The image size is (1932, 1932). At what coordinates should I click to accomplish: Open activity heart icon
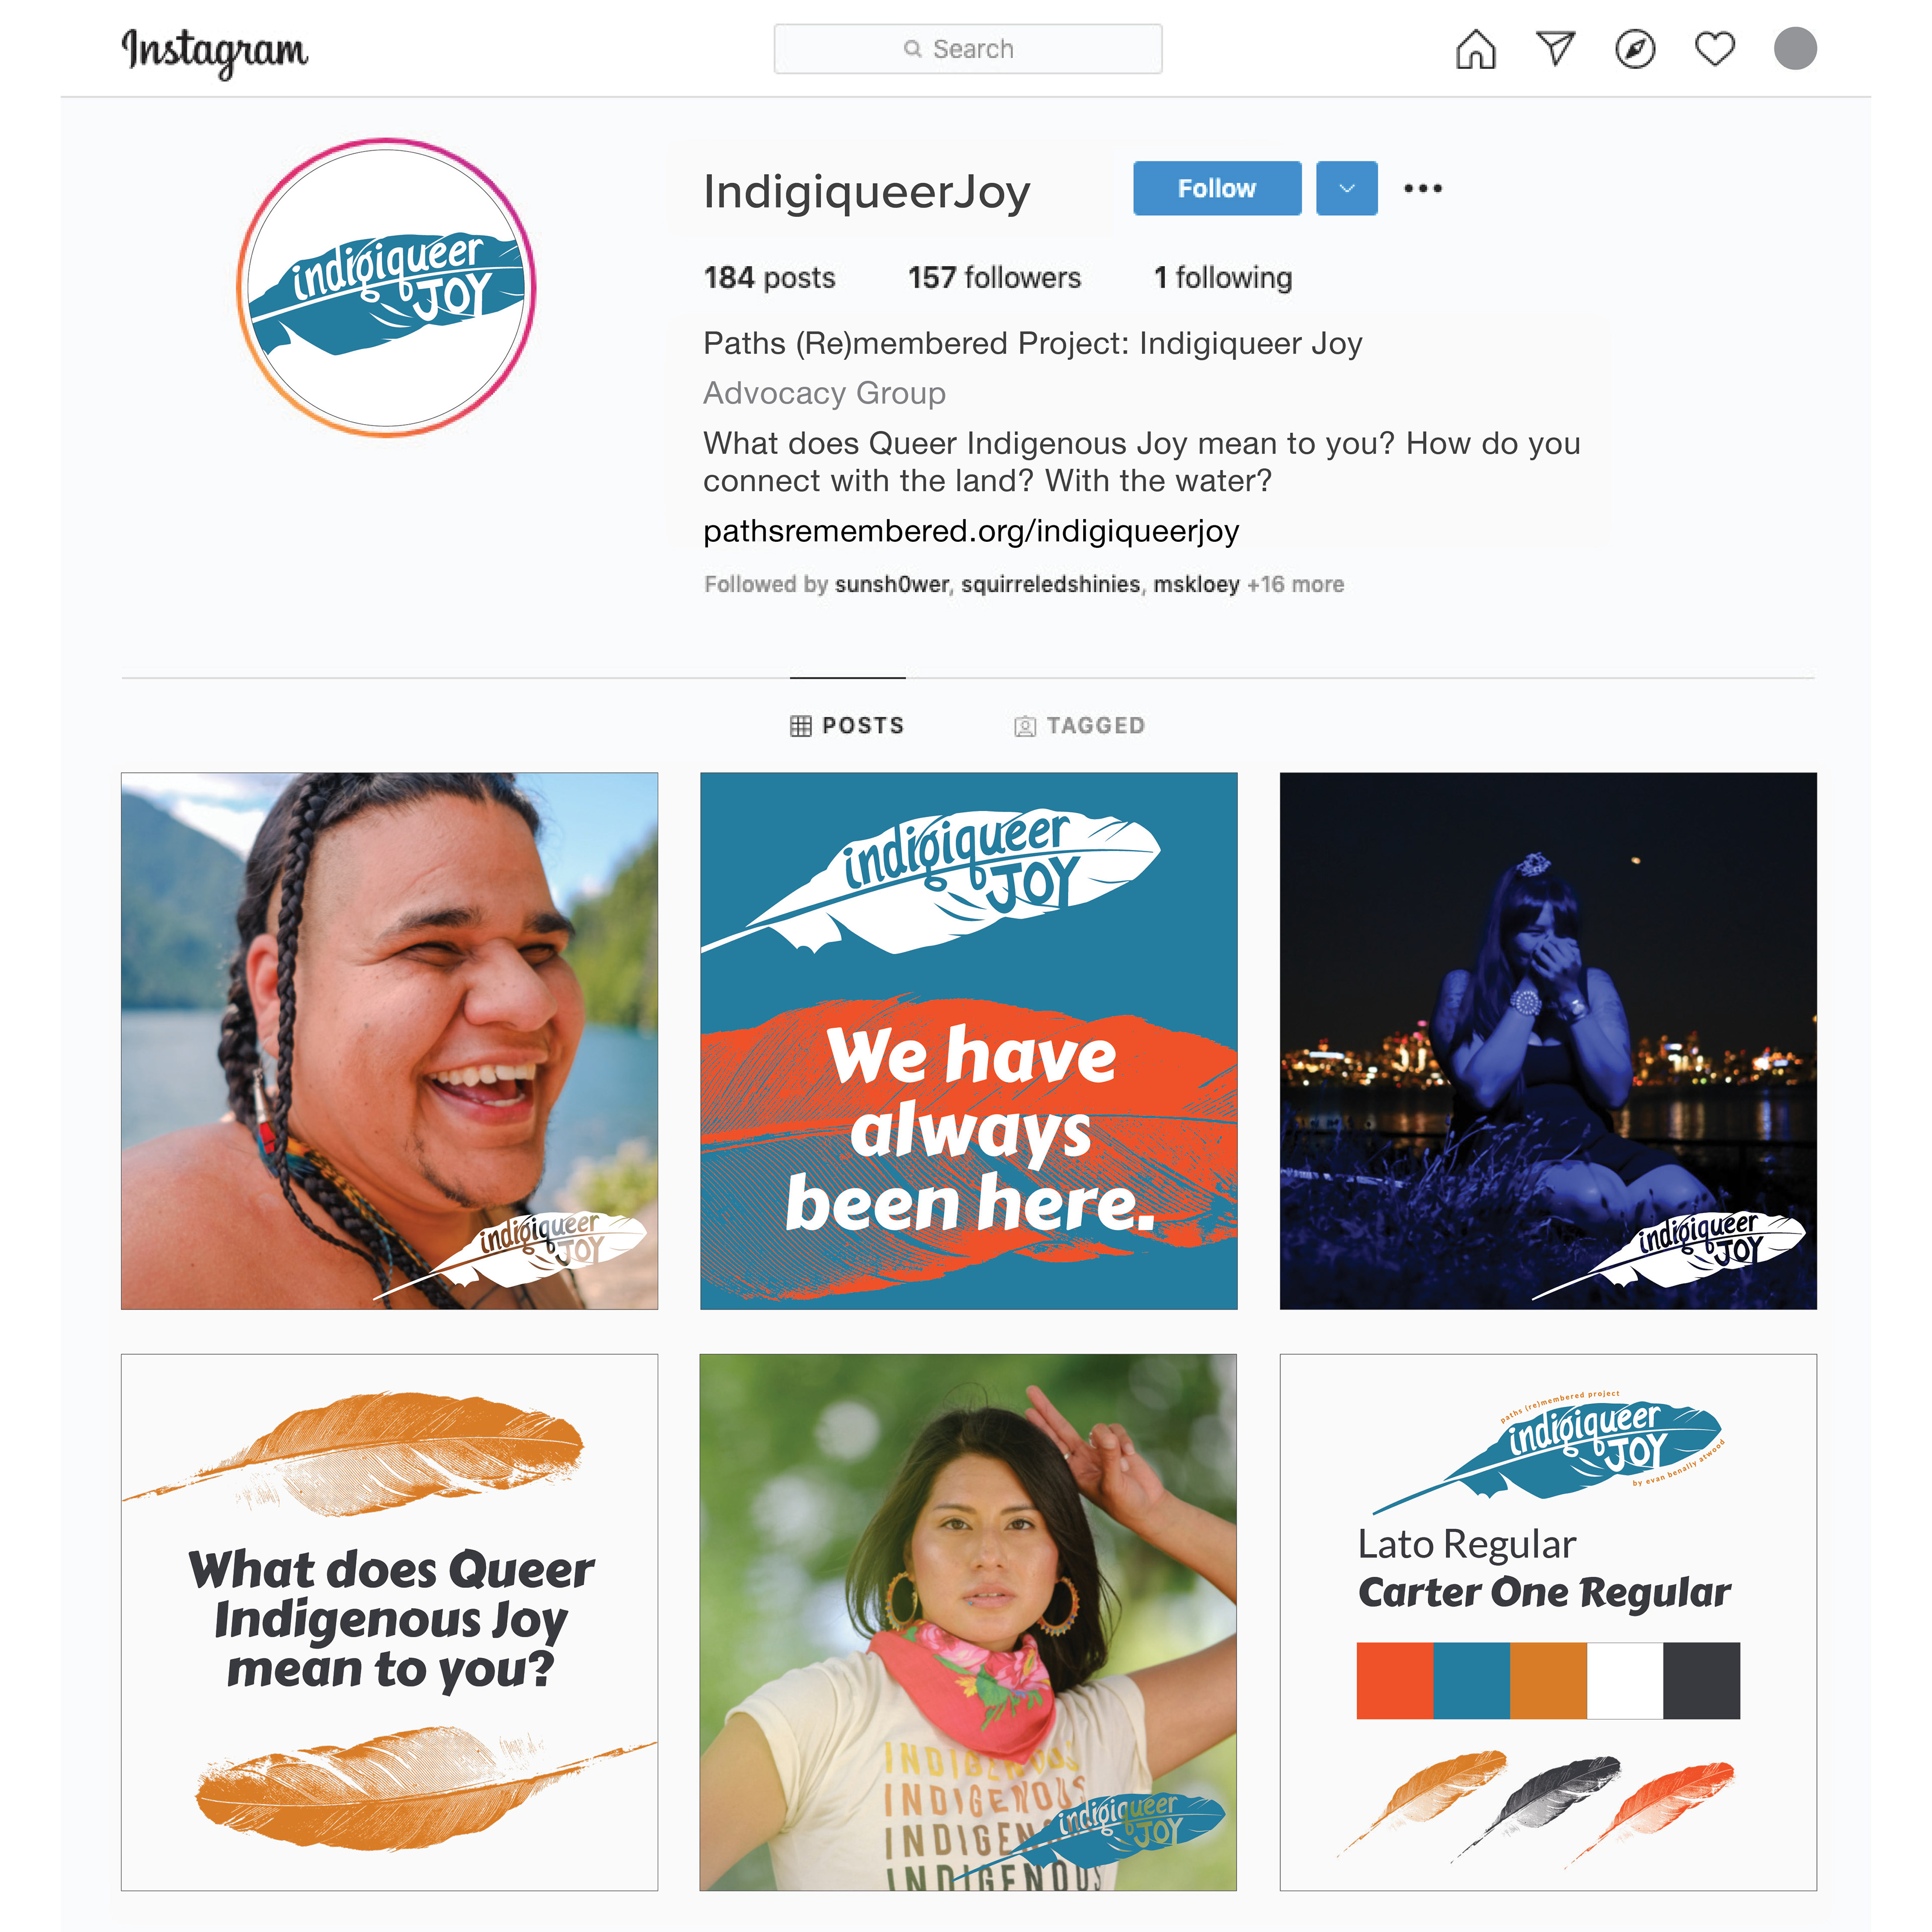pos(1715,49)
